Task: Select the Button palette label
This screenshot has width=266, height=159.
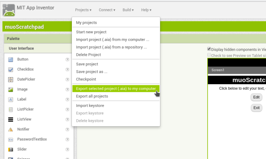Action: (x=23, y=59)
